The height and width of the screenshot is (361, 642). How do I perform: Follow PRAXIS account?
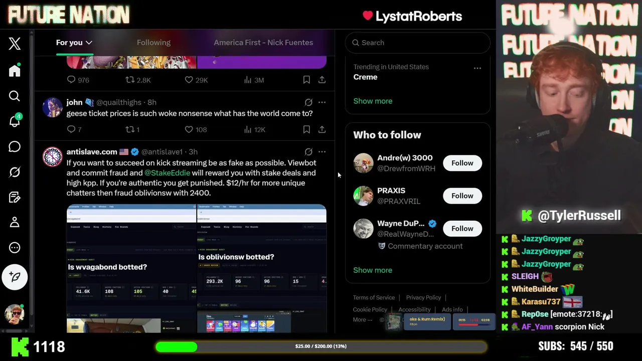[x=462, y=196]
